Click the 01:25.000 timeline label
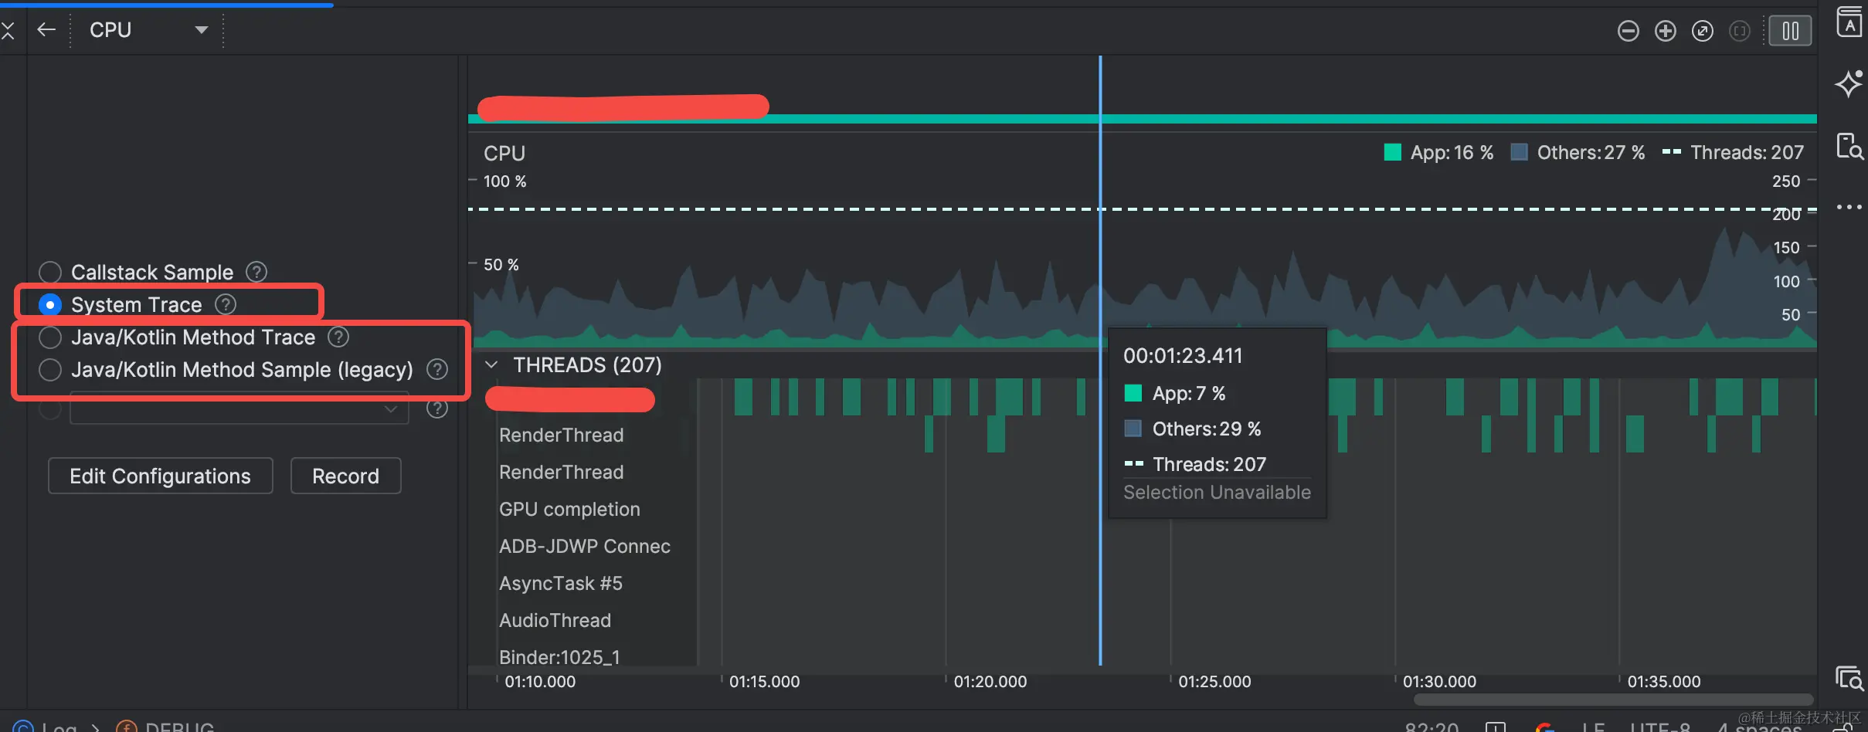Screen dimensions: 1868x732 click(1214, 682)
